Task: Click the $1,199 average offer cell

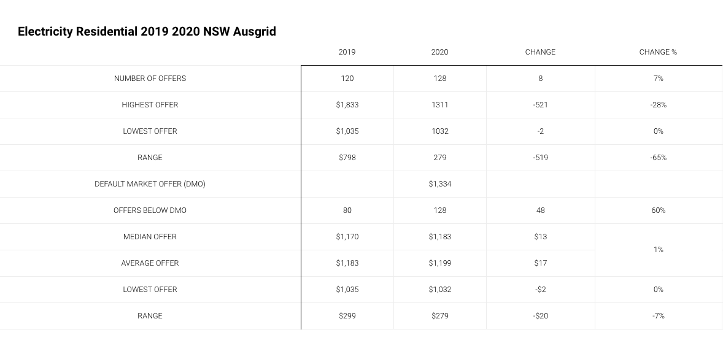Action: (x=440, y=263)
